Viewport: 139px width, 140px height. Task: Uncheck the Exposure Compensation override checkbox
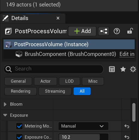click(x=19, y=137)
